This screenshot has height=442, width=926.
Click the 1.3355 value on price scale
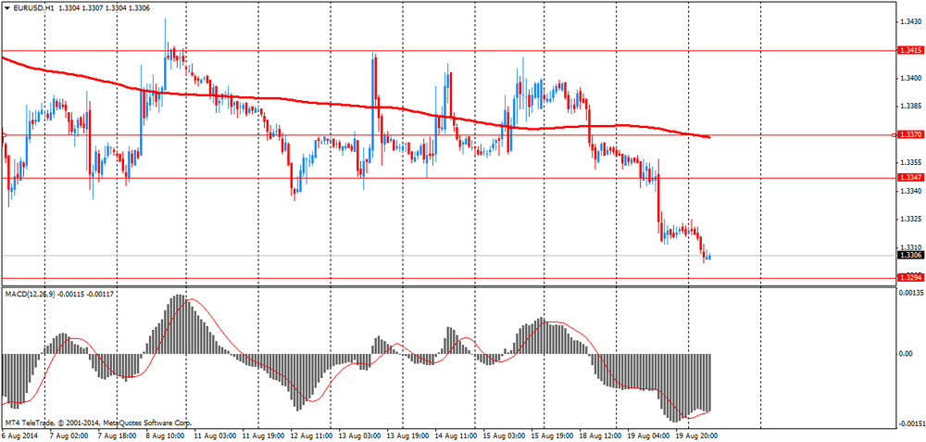tap(909, 162)
